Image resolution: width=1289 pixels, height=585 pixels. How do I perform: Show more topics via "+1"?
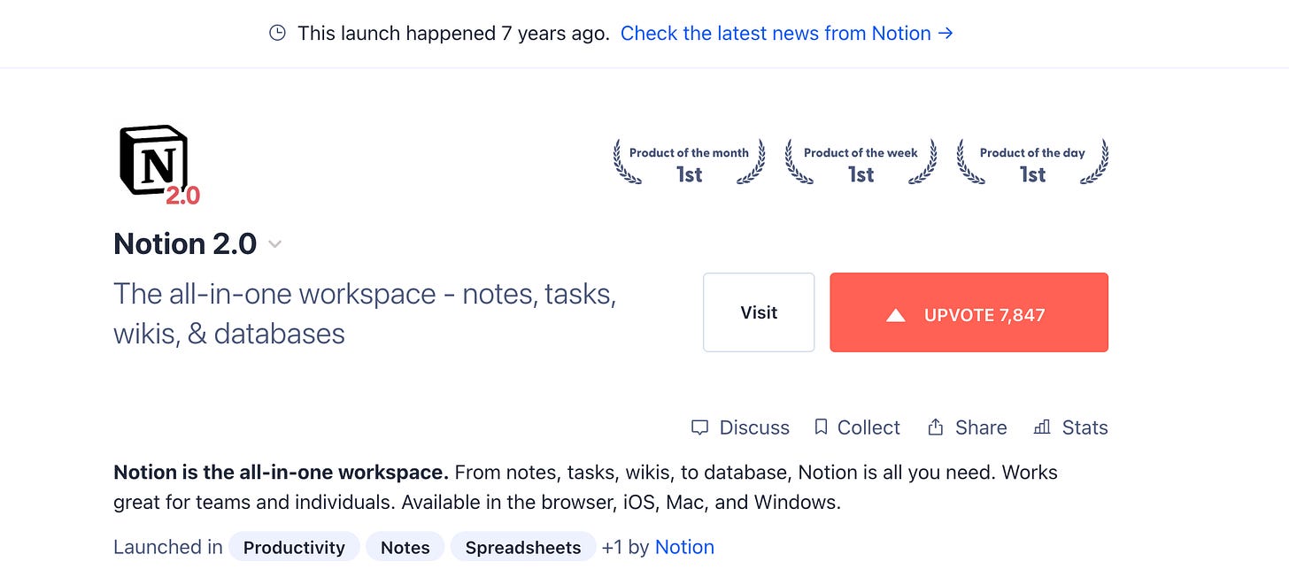pyautogui.click(x=612, y=547)
